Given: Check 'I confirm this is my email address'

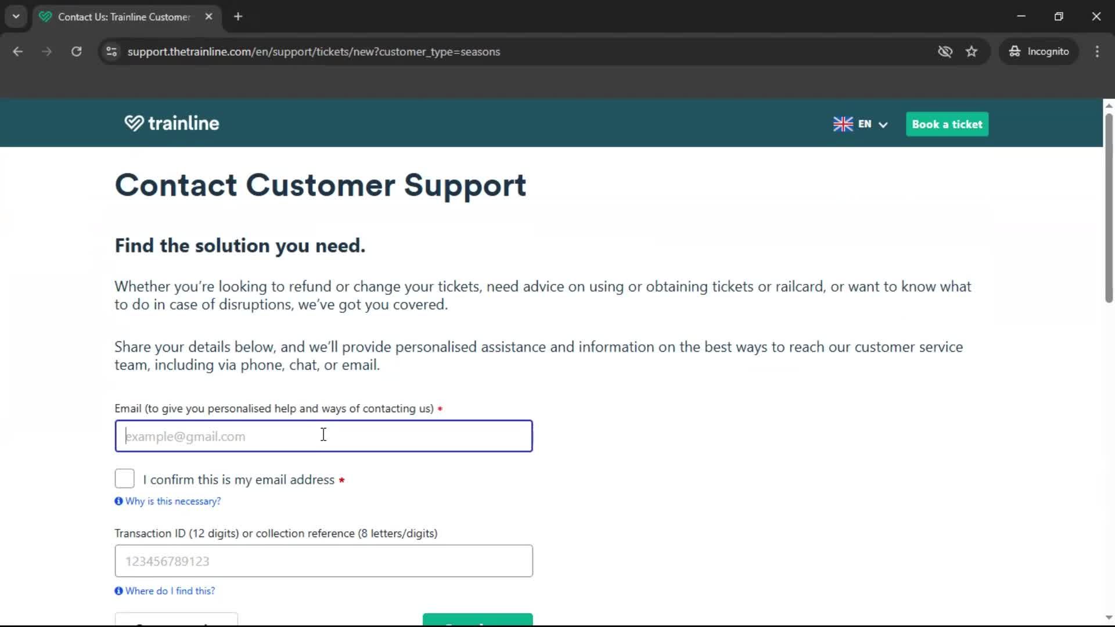Looking at the screenshot, I should coord(124,478).
